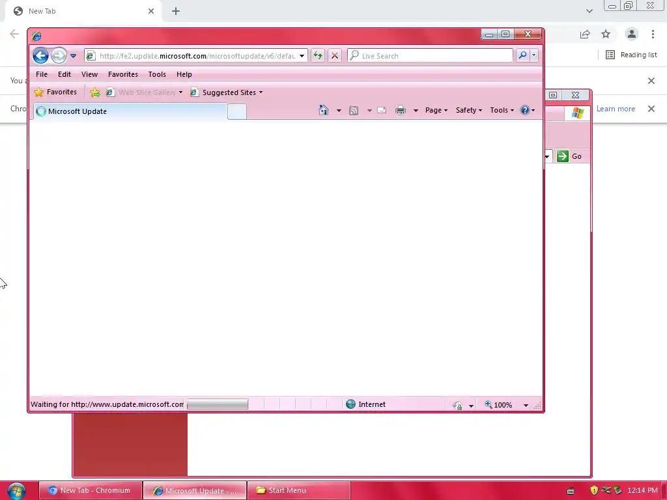
Task: Click the Protected Mode lock icon
Action: [x=457, y=405]
